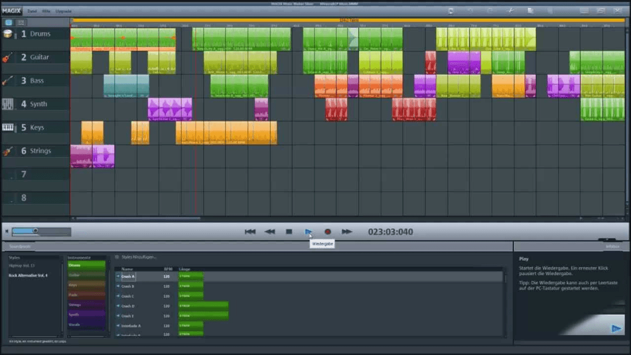Image resolution: width=631 pixels, height=355 pixels.
Task: Select the HipHop Vol. 13 style
Action: point(22,266)
